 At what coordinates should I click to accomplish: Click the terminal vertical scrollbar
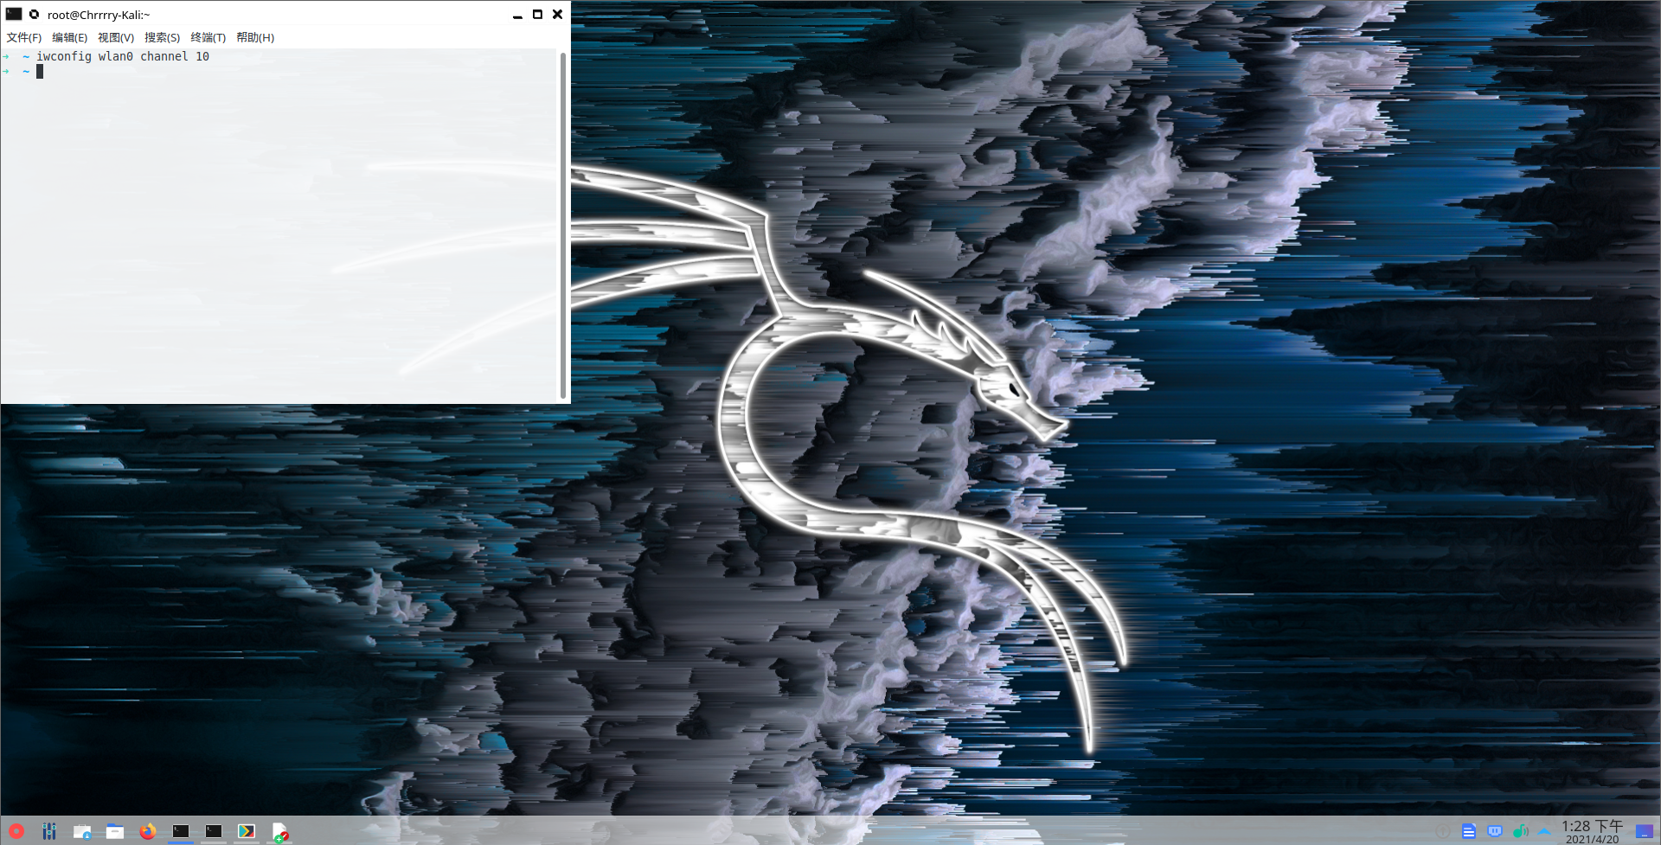tap(563, 225)
